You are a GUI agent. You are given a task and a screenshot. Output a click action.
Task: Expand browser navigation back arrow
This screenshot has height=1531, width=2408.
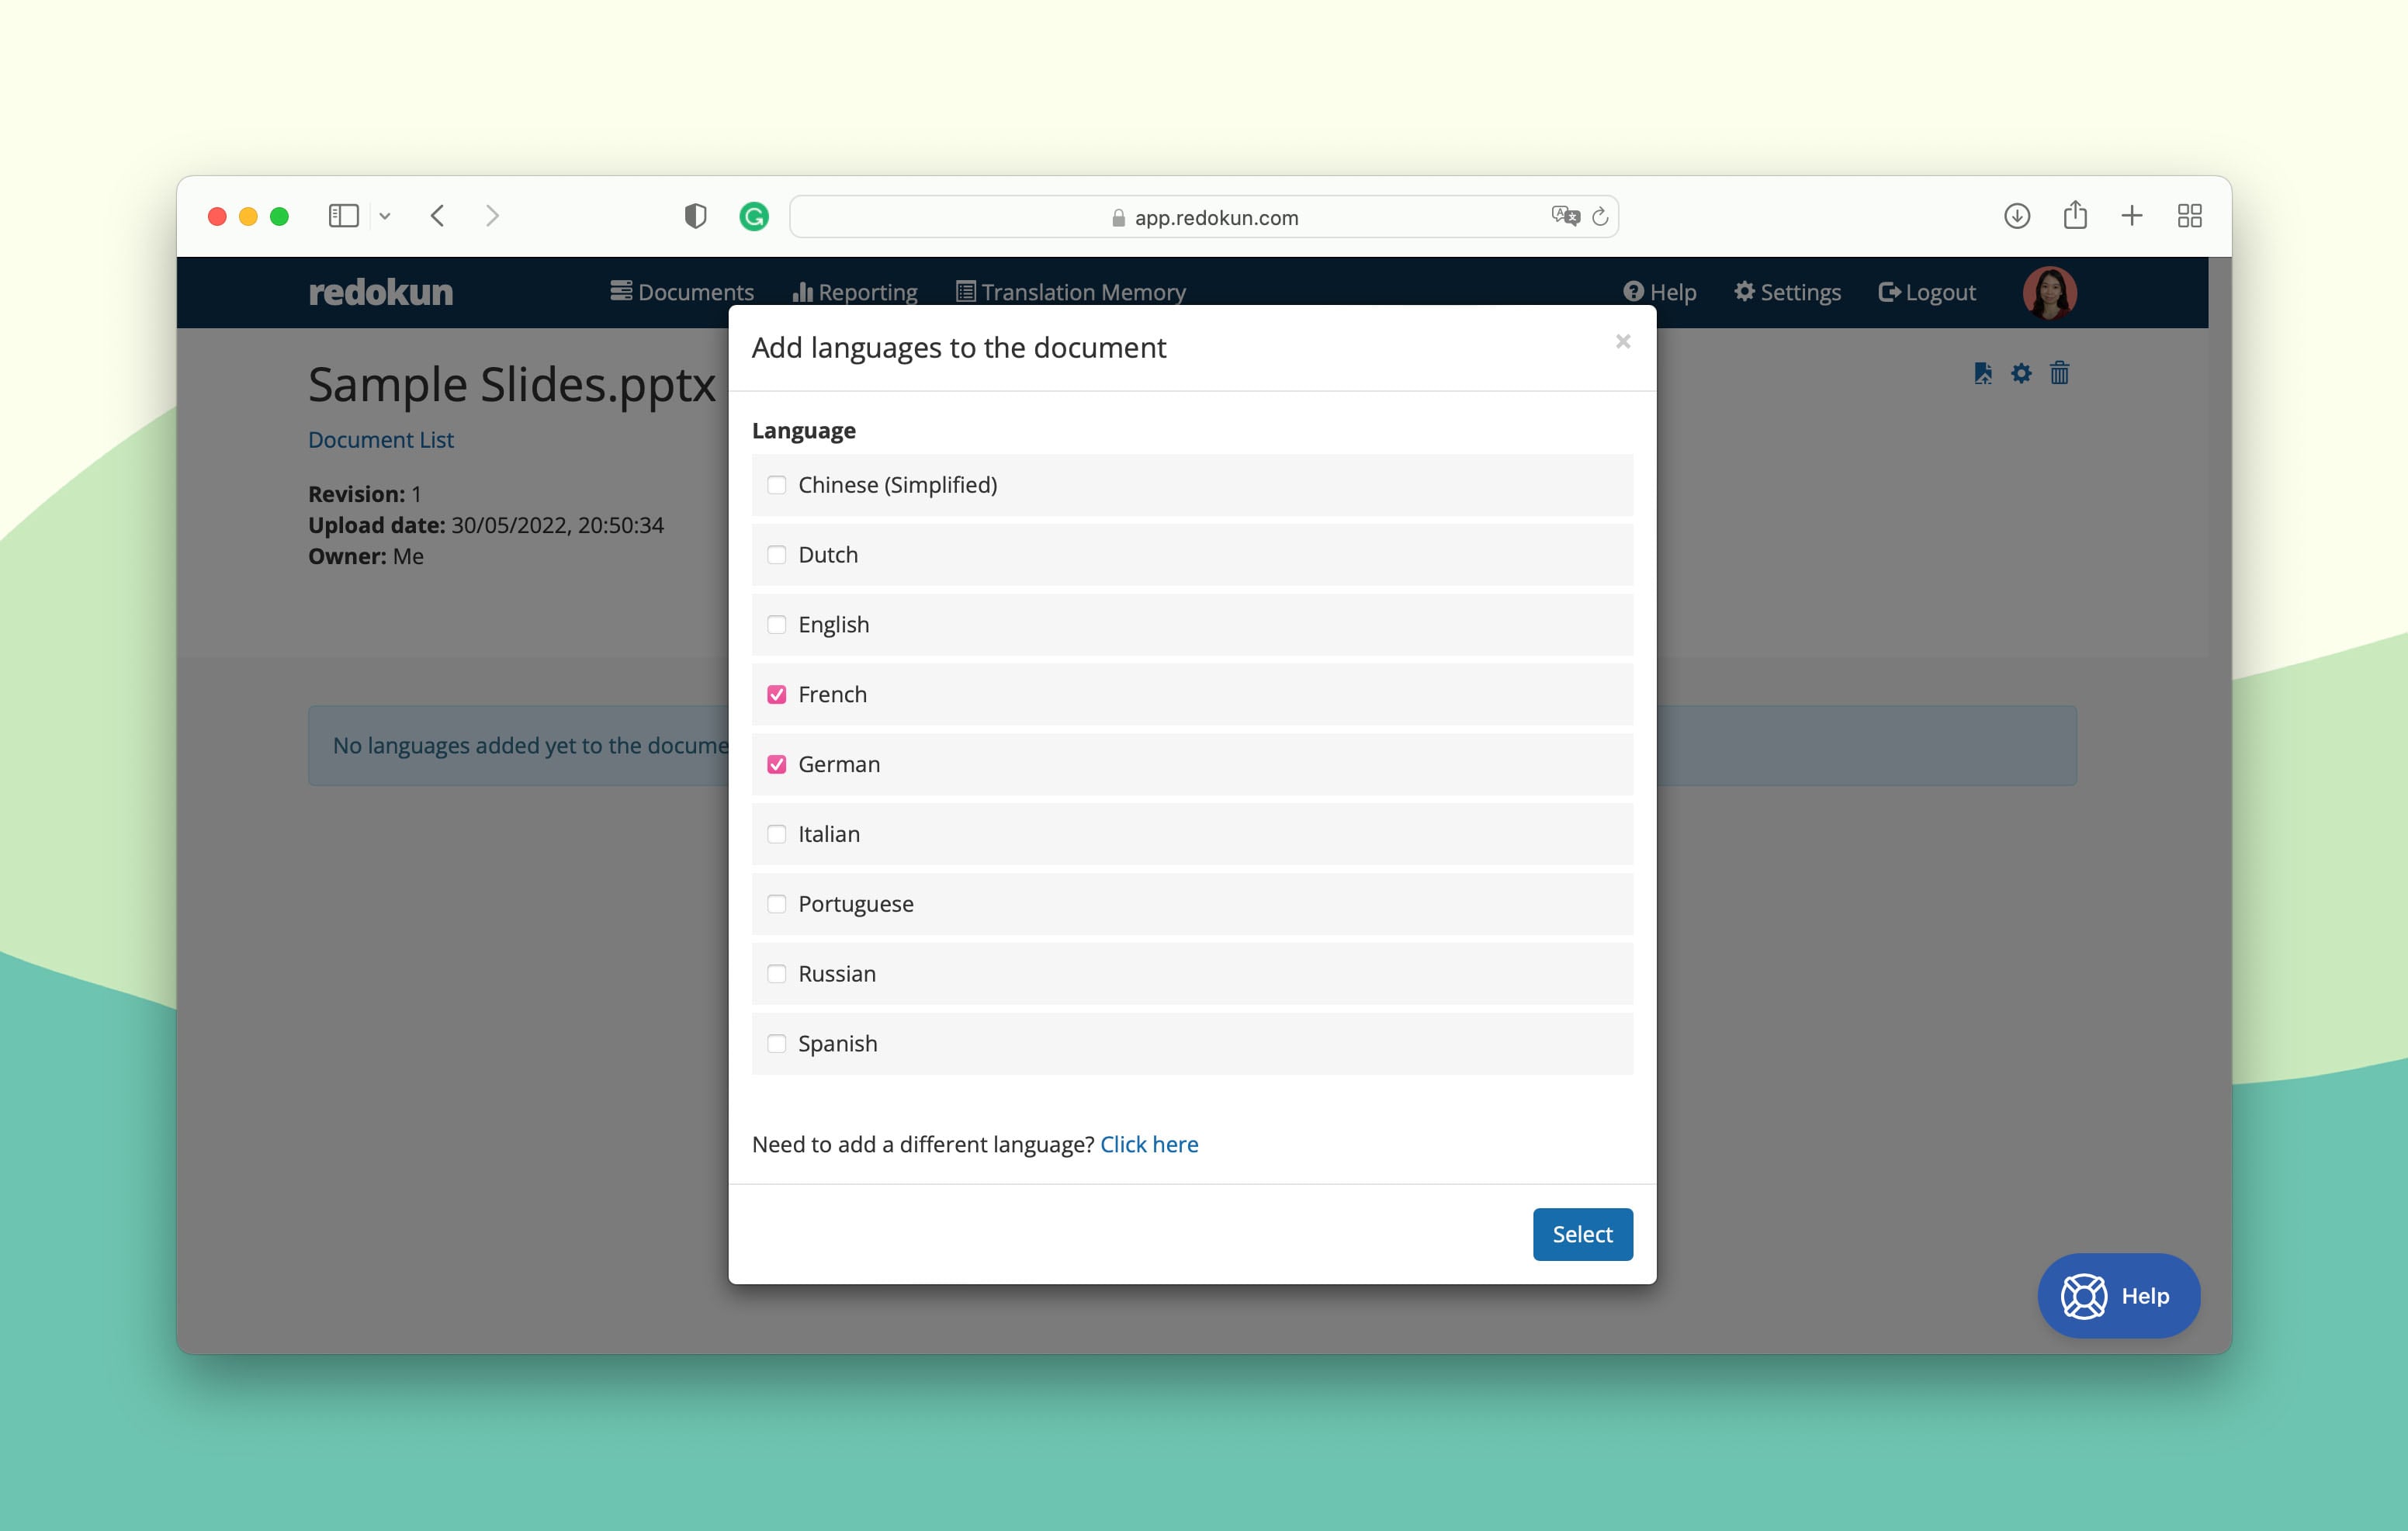point(437,214)
